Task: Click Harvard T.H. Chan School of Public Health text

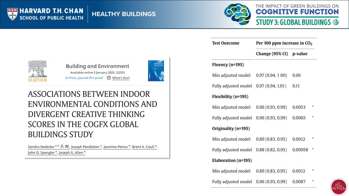Action: (51, 14)
